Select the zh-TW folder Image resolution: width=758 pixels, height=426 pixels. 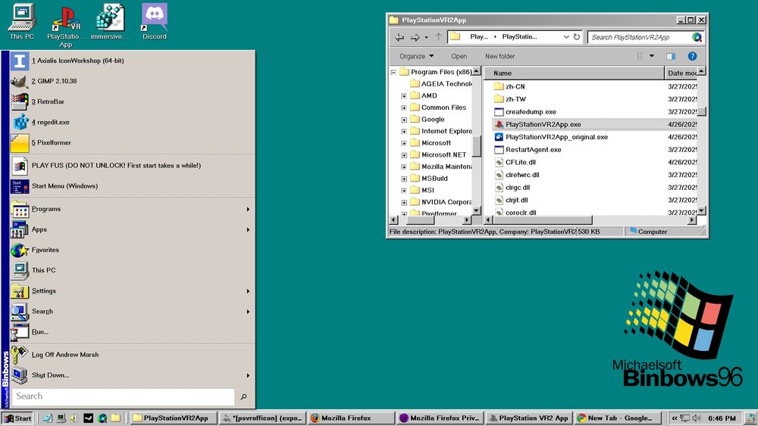point(510,99)
